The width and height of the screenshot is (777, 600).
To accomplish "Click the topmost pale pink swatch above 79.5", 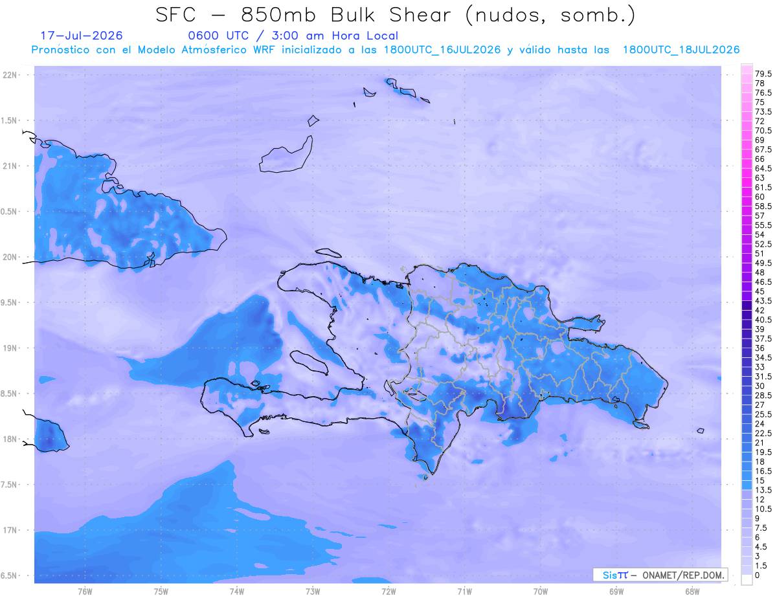I will click(747, 69).
